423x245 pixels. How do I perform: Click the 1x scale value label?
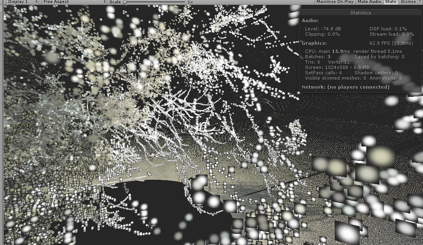click(x=190, y=2)
